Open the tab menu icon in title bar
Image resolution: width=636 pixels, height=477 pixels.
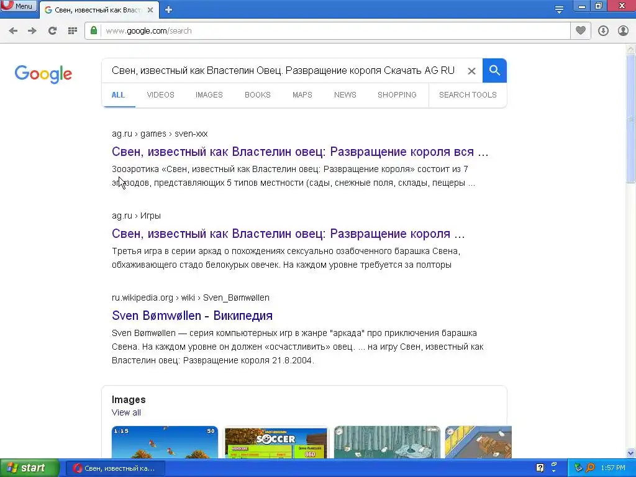pyautogui.click(x=559, y=9)
